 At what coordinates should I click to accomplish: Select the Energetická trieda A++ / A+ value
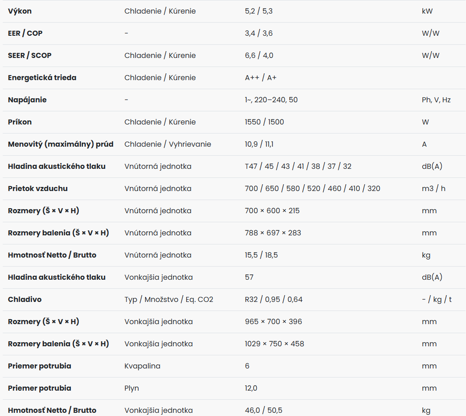point(261,78)
